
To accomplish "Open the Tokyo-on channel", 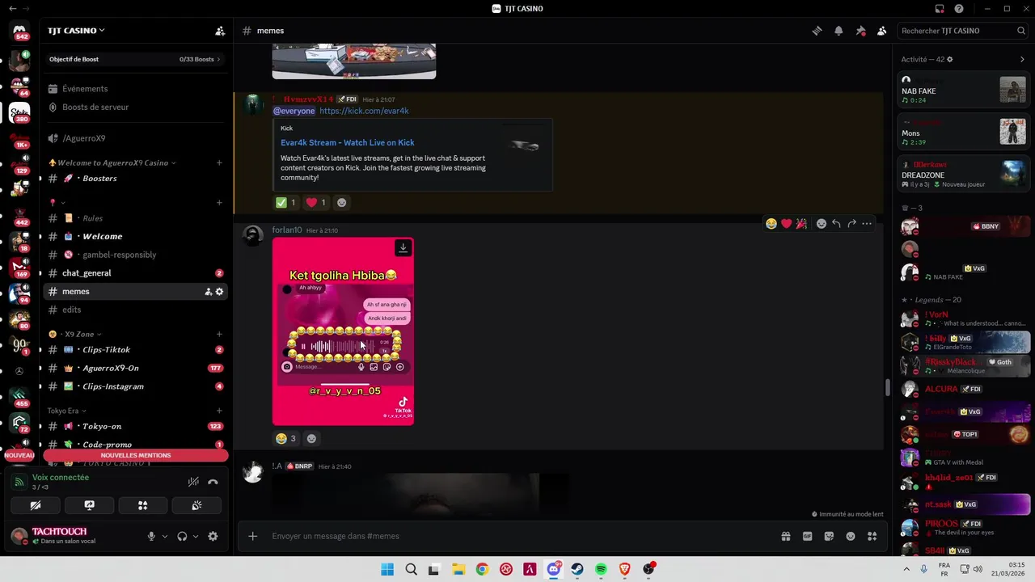I will click(x=135, y=426).
